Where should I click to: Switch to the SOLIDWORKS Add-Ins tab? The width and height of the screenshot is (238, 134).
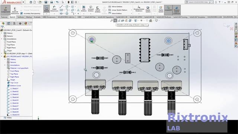[x=66, y=17]
